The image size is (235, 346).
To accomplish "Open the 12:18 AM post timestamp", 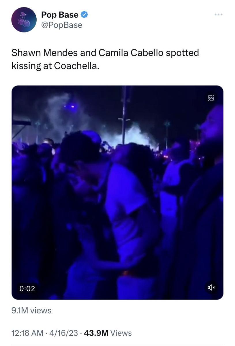I will pyautogui.click(x=27, y=333).
